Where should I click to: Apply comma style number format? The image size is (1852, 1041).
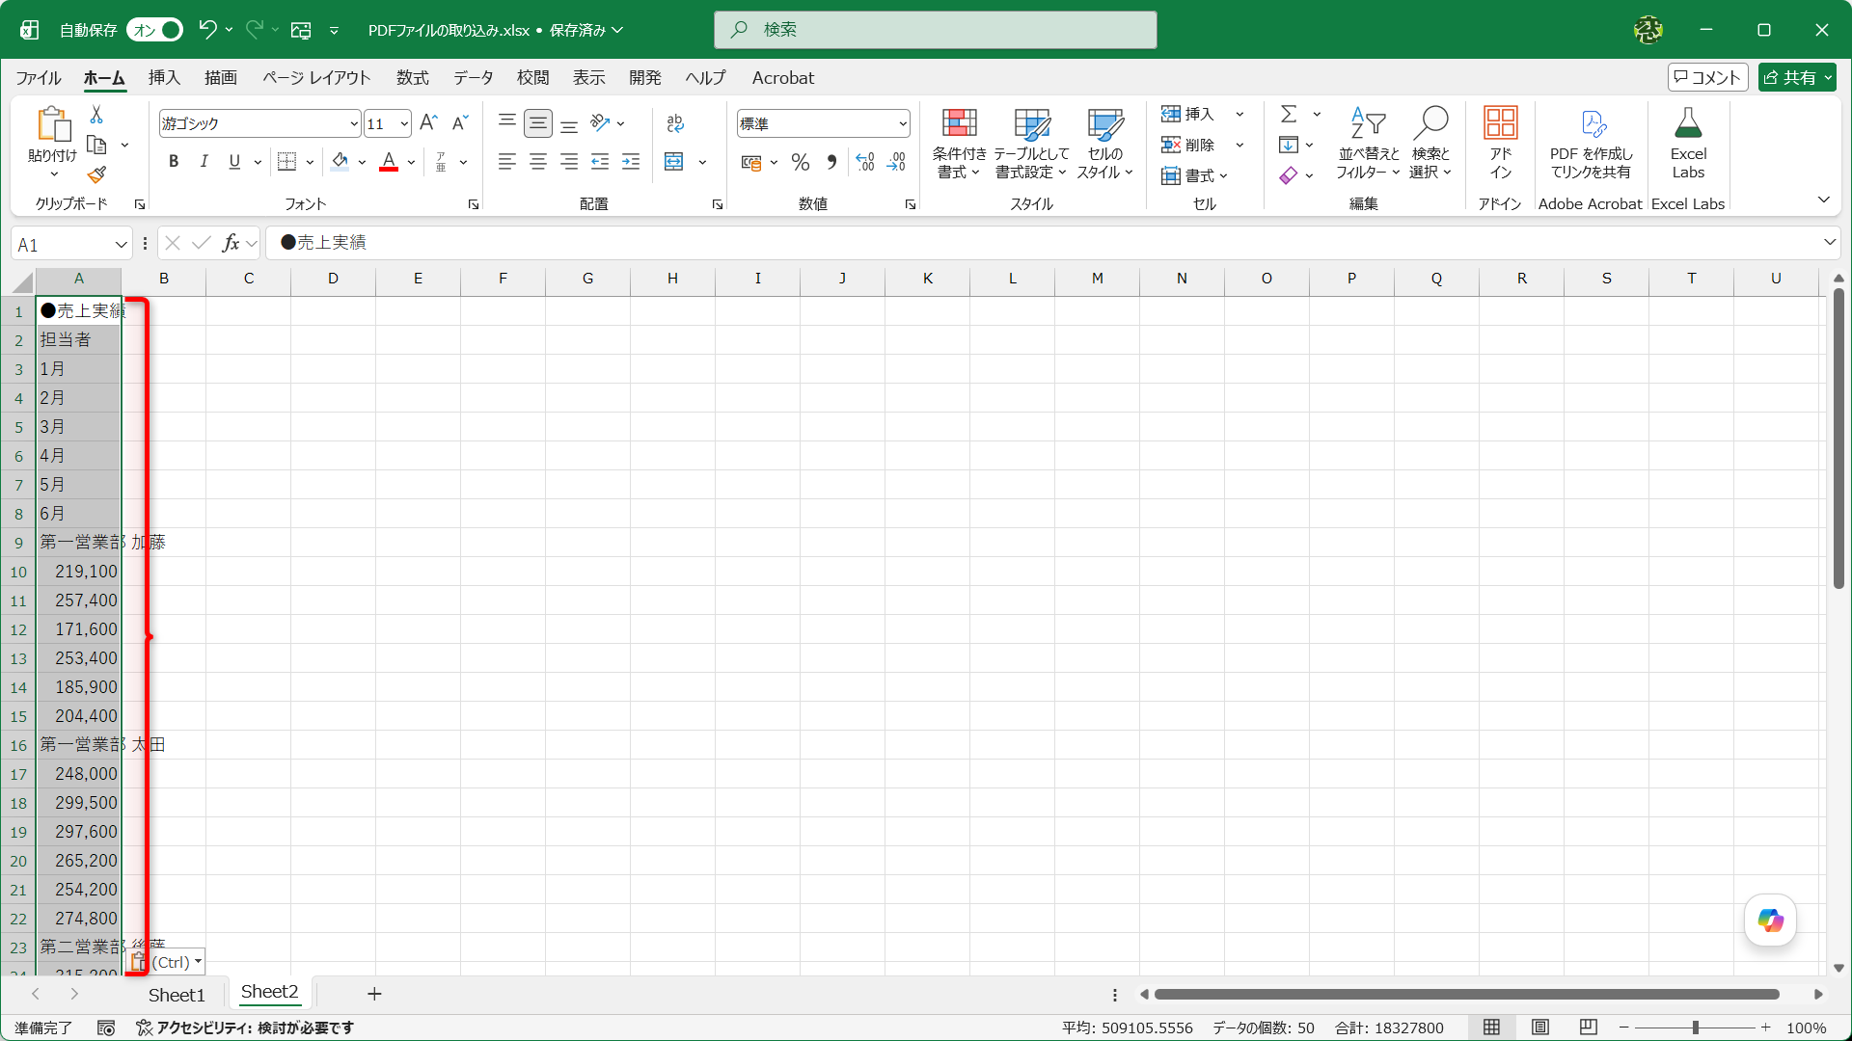831,162
